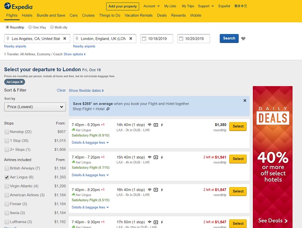Select the One Way radio button

tap(30, 27)
